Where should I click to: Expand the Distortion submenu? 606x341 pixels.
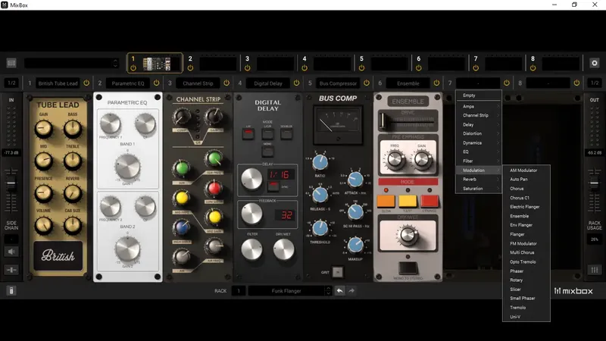pyautogui.click(x=479, y=133)
